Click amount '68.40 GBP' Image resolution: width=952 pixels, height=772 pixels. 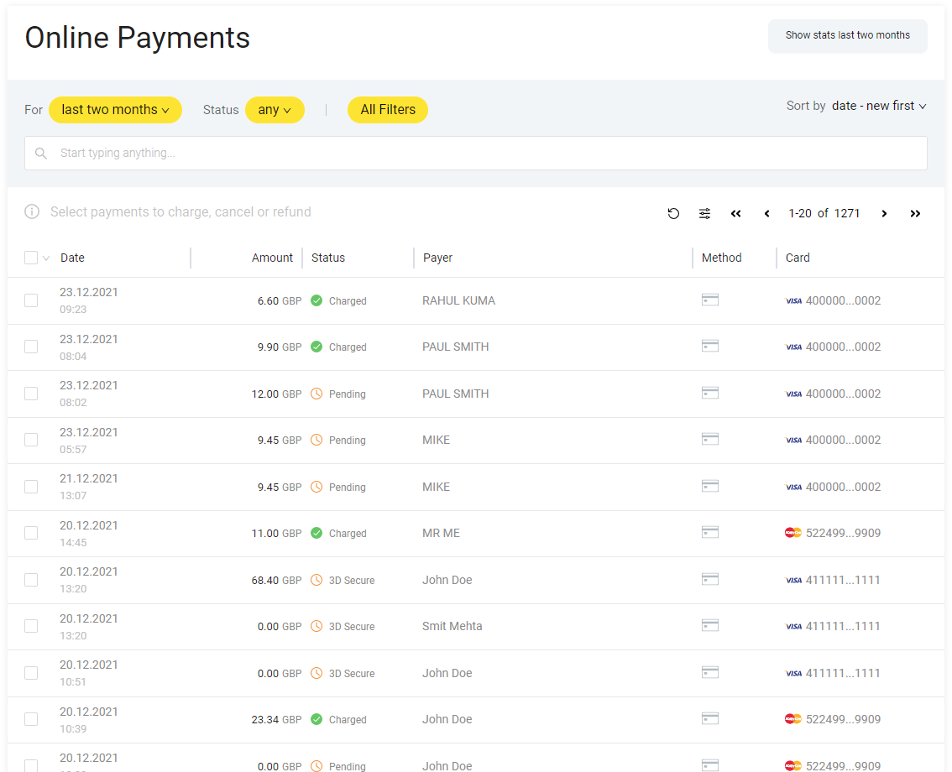click(276, 580)
